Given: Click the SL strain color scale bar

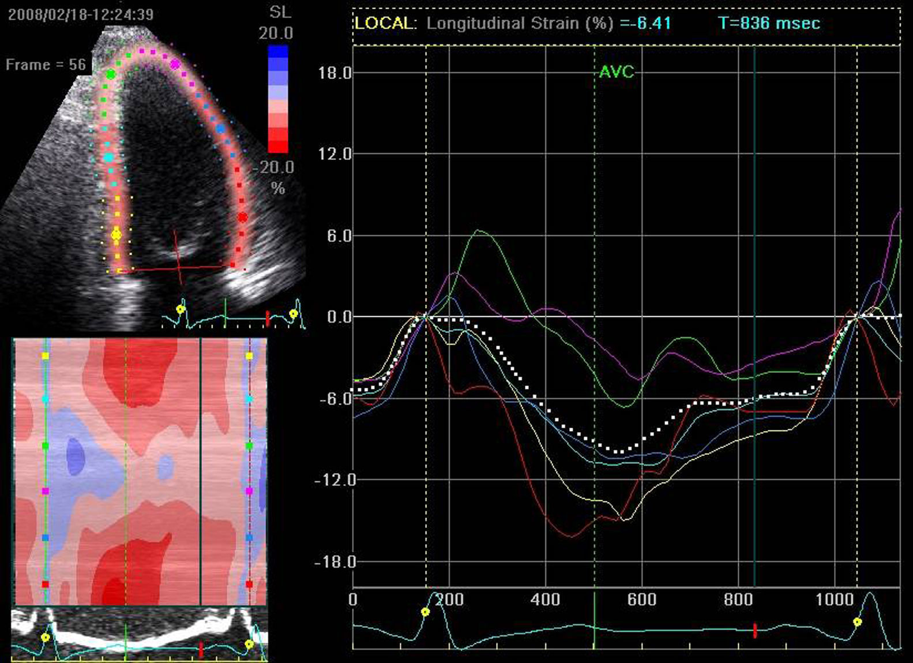Looking at the screenshot, I should click(x=278, y=99).
